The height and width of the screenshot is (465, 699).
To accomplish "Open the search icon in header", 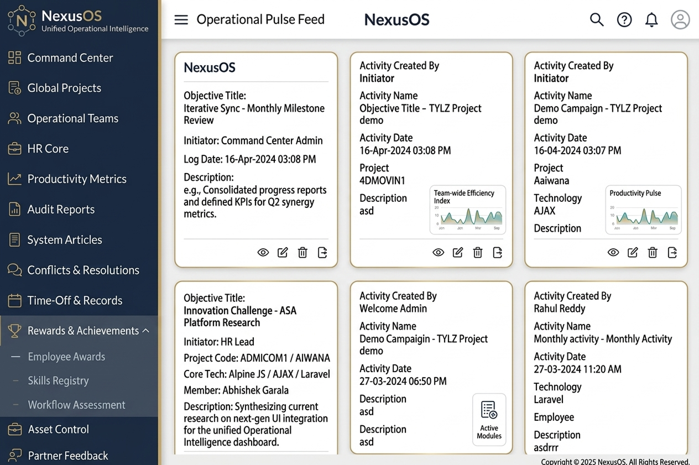I will (x=596, y=20).
